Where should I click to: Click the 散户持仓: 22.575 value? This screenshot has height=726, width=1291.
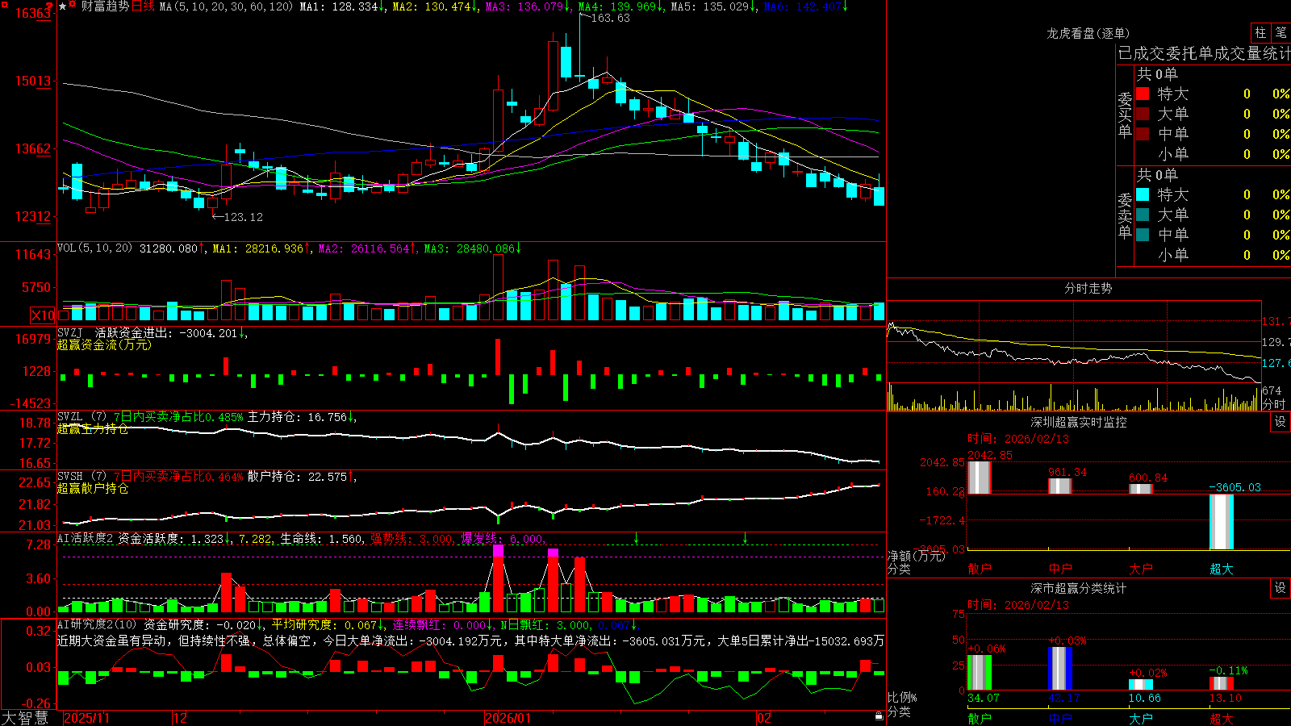click(x=297, y=477)
